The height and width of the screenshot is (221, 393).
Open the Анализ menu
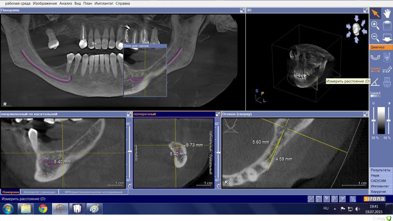point(65,3)
